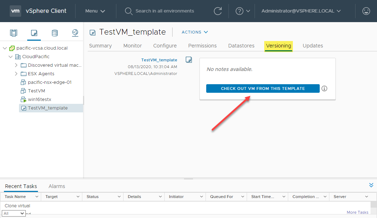Image resolution: width=377 pixels, height=218 pixels.
Task: Click the datacenter icon for CloudPacific
Action: (x=18, y=57)
